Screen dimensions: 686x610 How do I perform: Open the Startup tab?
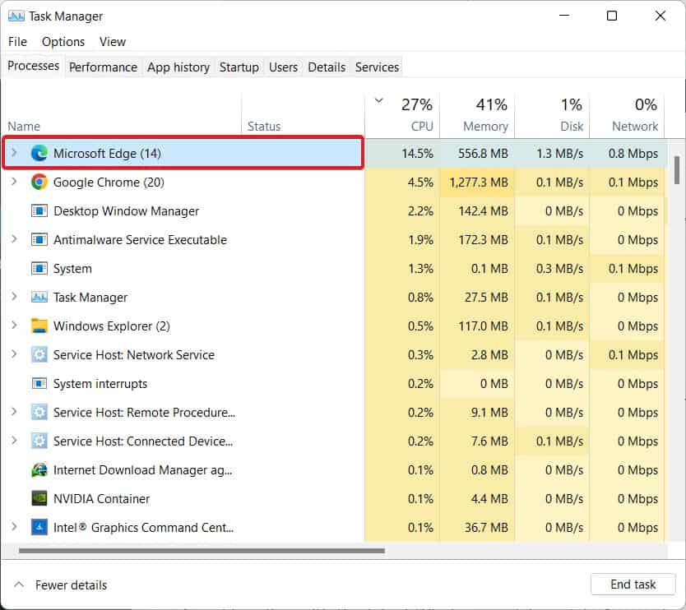[x=239, y=67]
